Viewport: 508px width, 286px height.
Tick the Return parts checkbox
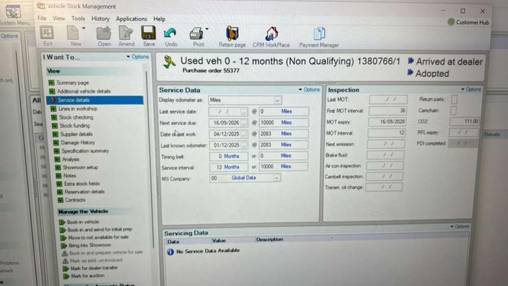pyautogui.click(x=454, y=99)
